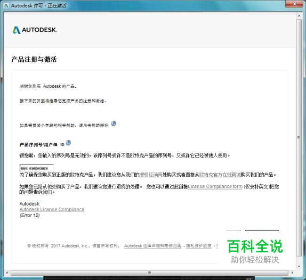Click the 感谢您购买 Autodesk 的产品 text
Screen dimensions: 306x280
(48, 86)
